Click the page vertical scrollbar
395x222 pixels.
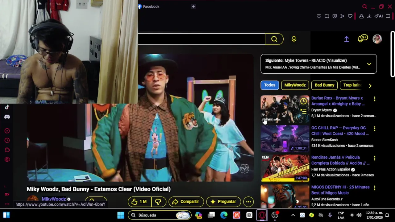coord(393,54)
